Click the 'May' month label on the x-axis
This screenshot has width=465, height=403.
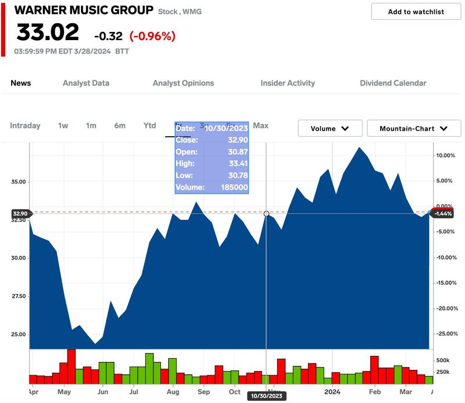[x=64, y=392]
